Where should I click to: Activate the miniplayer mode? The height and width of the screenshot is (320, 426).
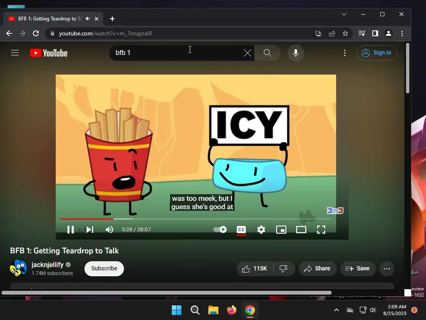pyautogui.click(x=281, y=230)
